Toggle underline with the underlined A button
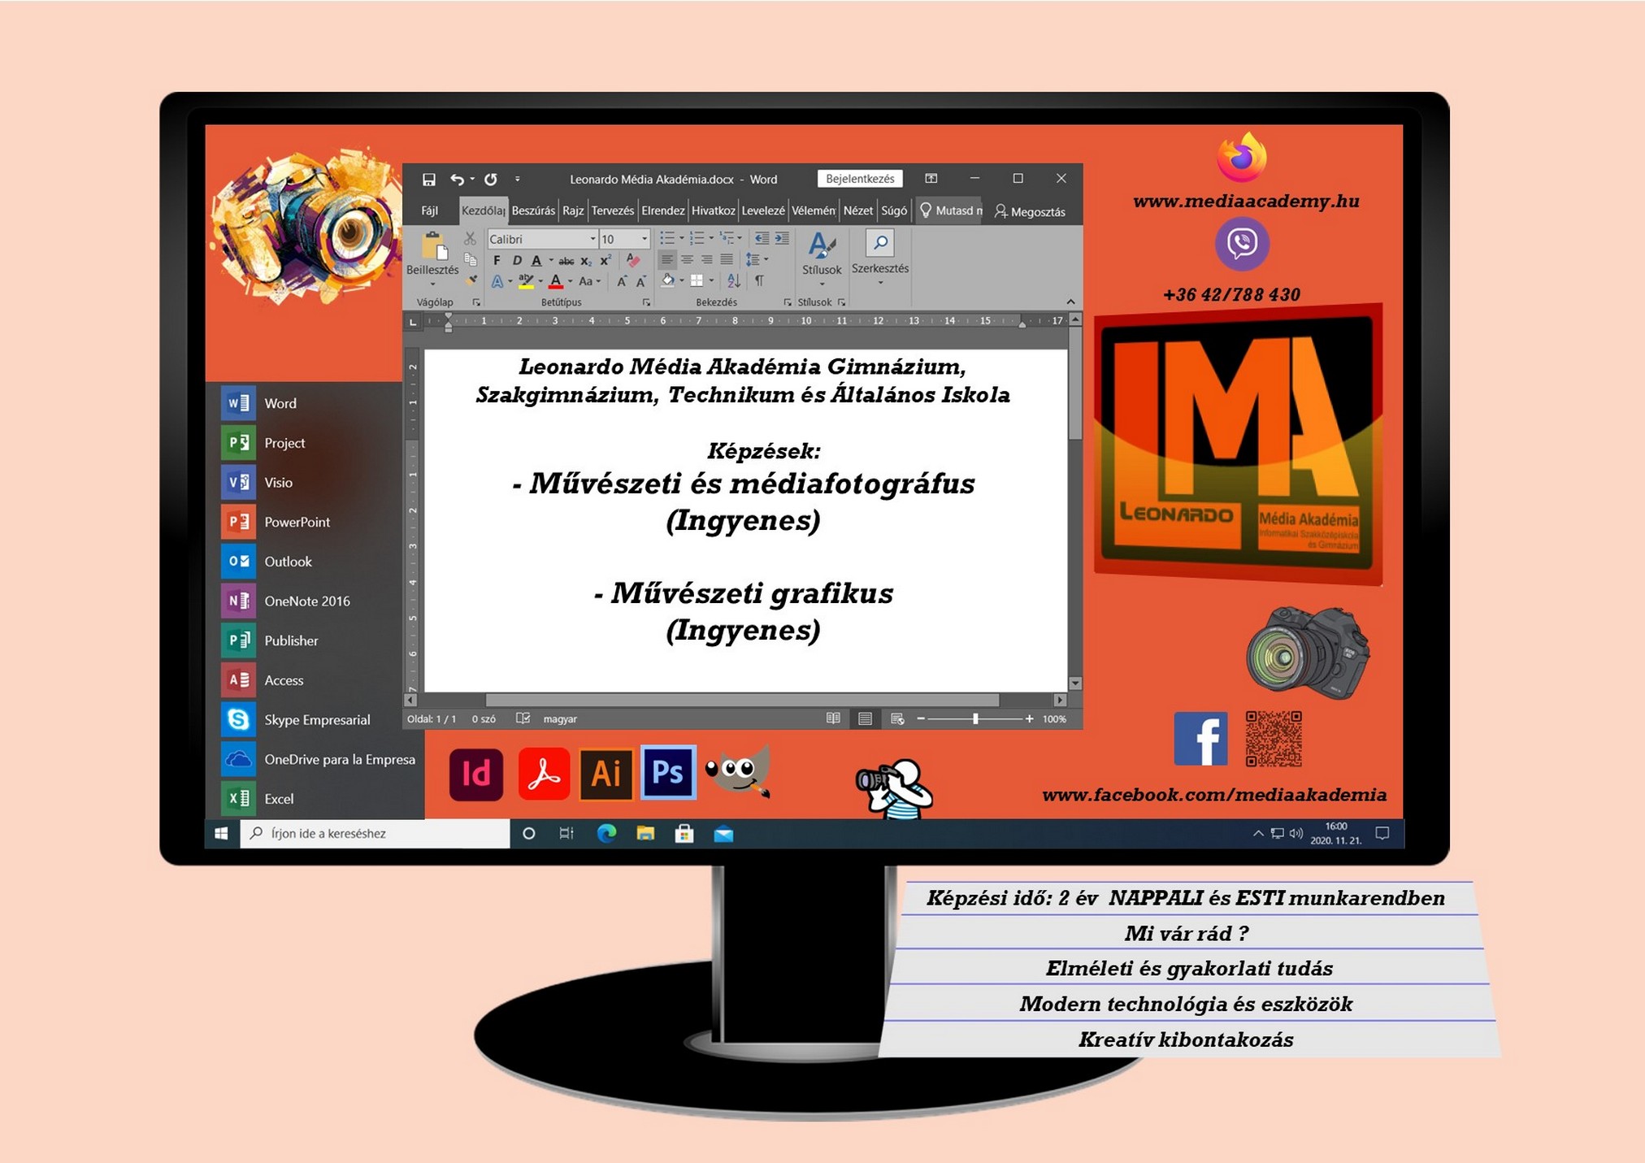 tap(536, 261)
